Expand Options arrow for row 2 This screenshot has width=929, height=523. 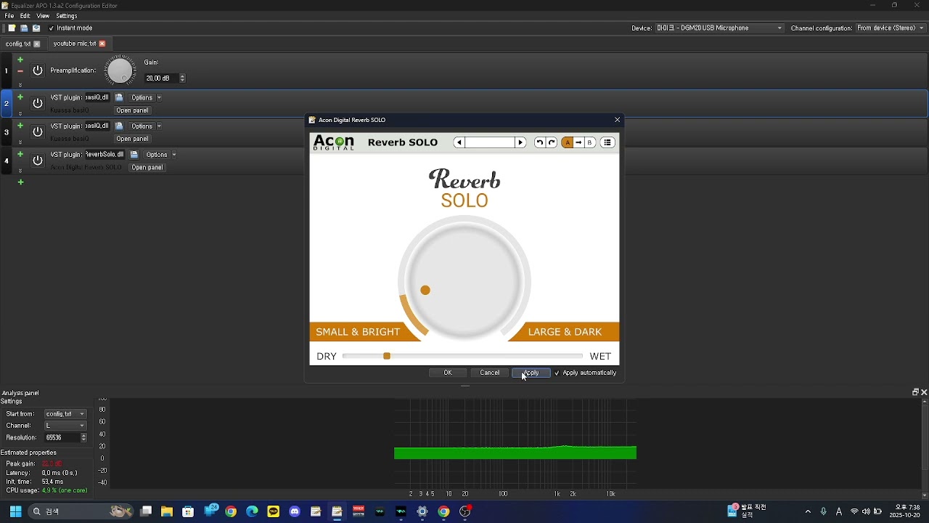(160, 97)
